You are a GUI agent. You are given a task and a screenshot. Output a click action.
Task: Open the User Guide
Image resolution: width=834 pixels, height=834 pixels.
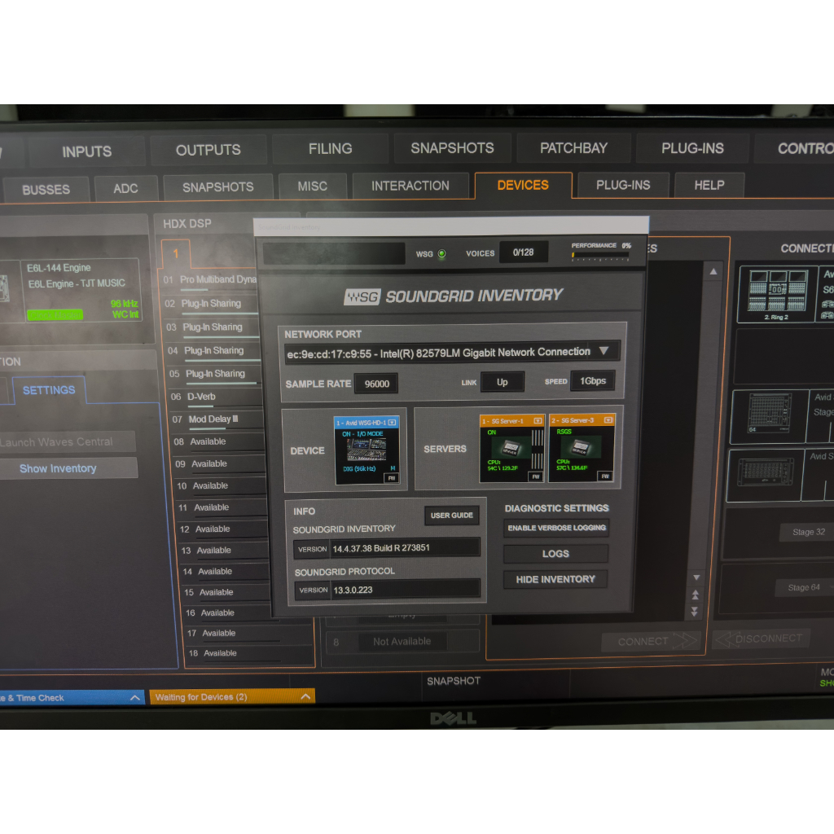(451, 516)
